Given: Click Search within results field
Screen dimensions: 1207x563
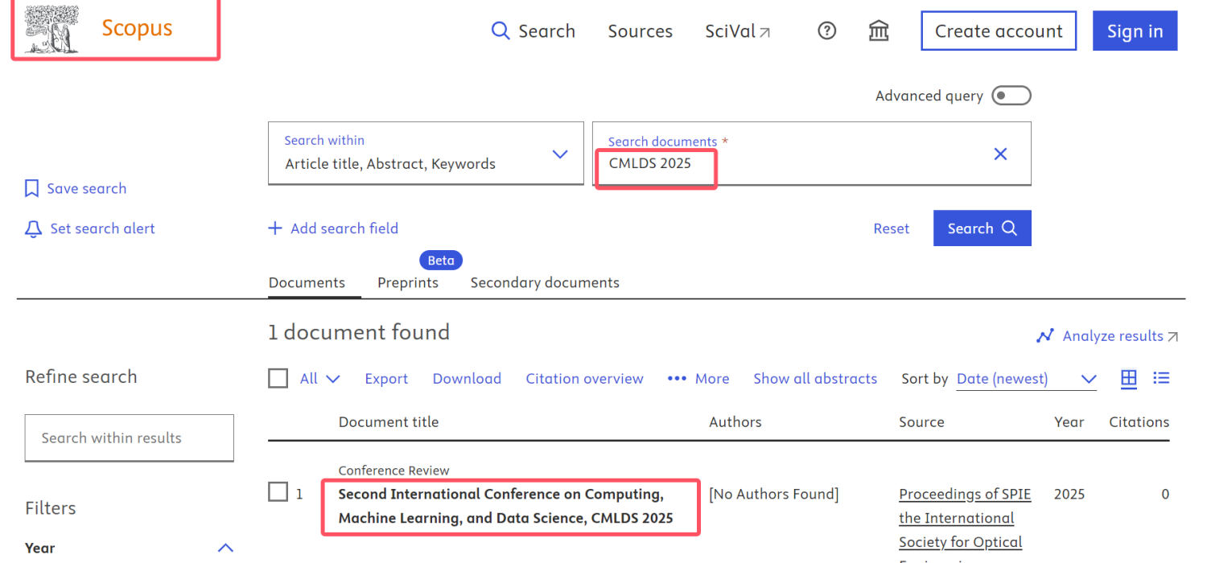Looking at the screenshot, I should tap(130, 438).
